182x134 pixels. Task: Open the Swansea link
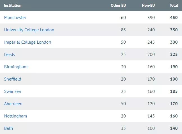tap(12, 91)
